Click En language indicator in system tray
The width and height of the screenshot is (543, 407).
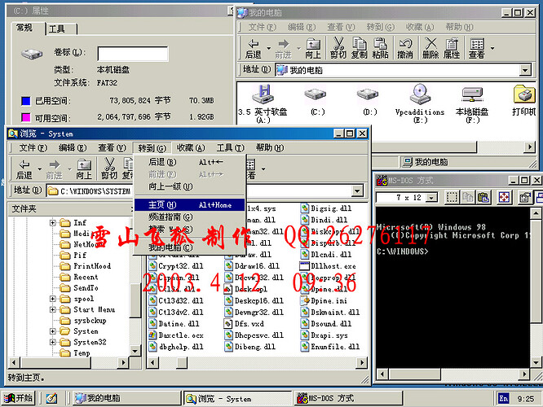[x=504, y=398]
